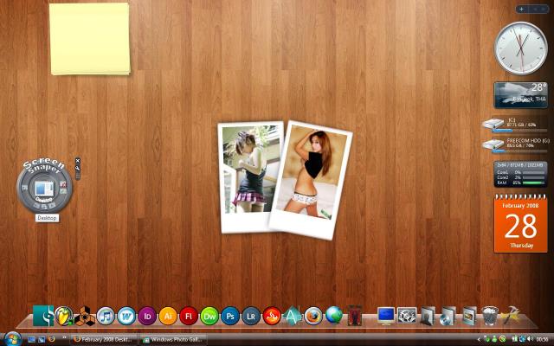
Task: Click the February 2008 calendar header
Action: coord(520,206)
